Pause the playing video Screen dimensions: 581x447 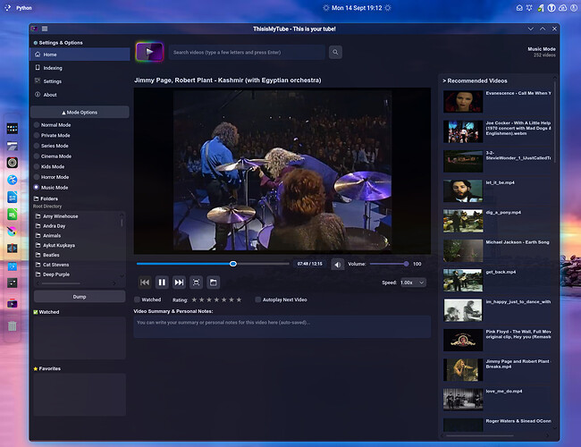(x=162, y=283)
